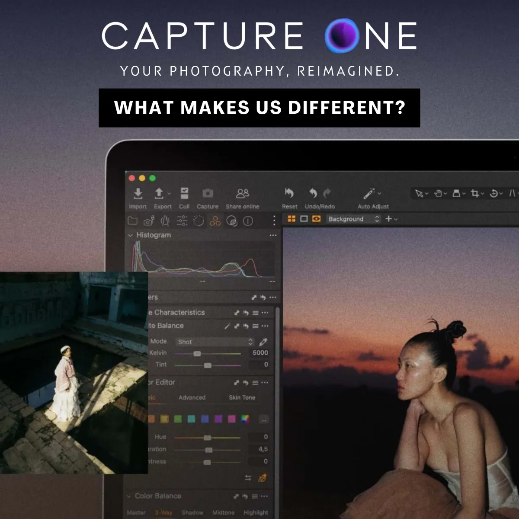519x519 pixels.
Task: Select the pointer cursor tool
Action: point(419,193)
